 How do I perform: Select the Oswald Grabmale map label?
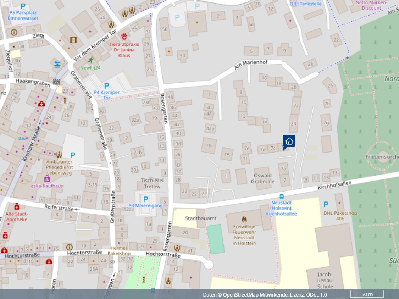[x=263, y=178]
